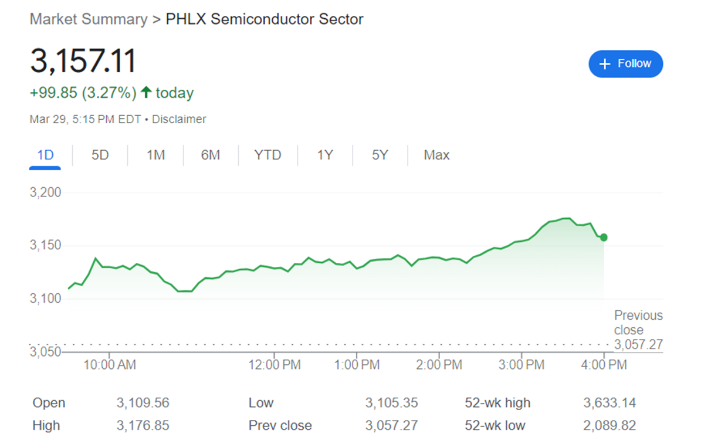Click the 12:00 PM axis label
The image size is (711, 447).
pos(275,365)
